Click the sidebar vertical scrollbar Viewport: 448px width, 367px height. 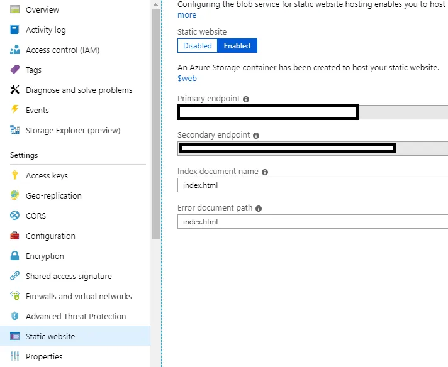pyautogui.click(x=155, y=126)
